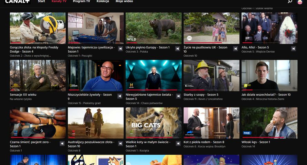Click progress bar on Skarby z szopy thumbnail
The width and height of the screenshot is (307, 165).
click(211, 90)
